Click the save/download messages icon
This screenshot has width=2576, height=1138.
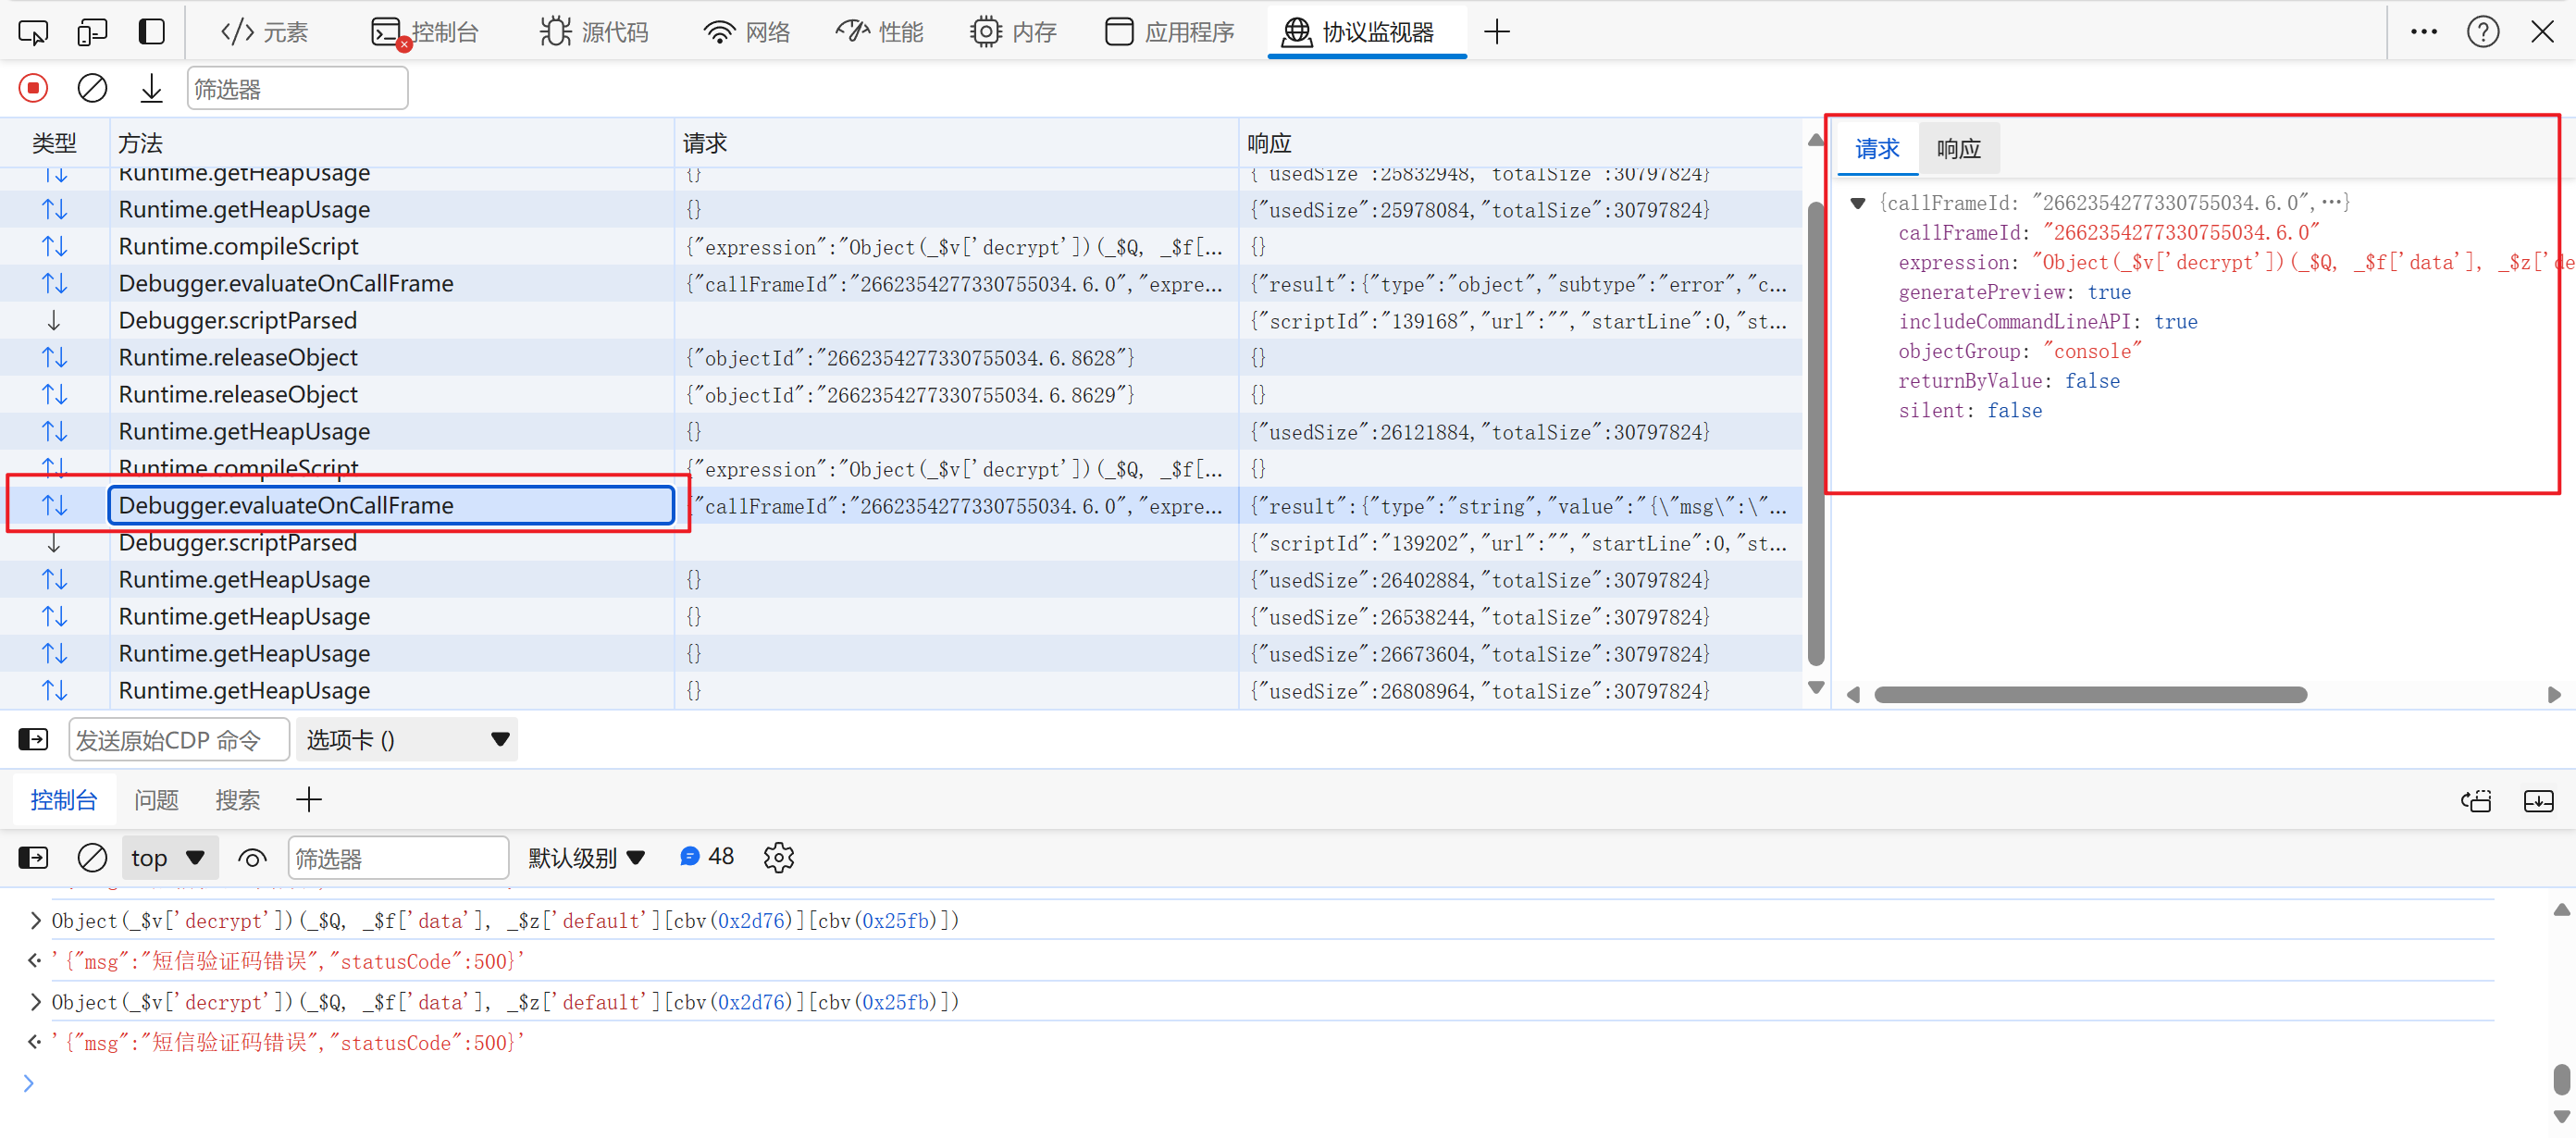(x=151, y=88)
